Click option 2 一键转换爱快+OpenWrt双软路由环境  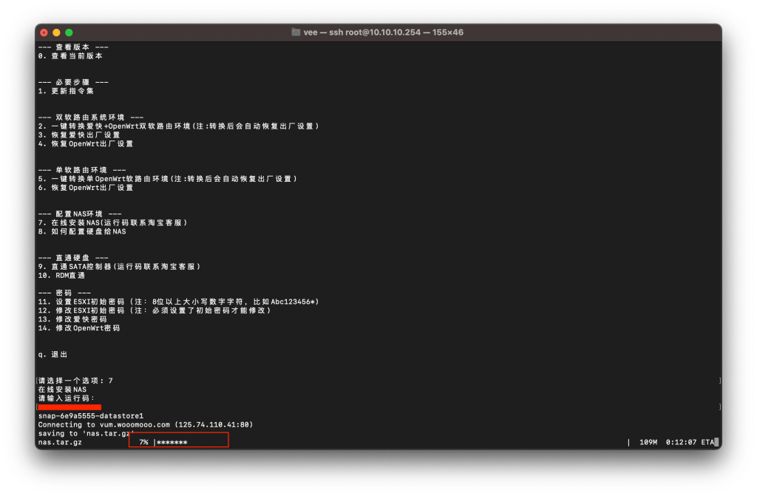coord(178,126)
